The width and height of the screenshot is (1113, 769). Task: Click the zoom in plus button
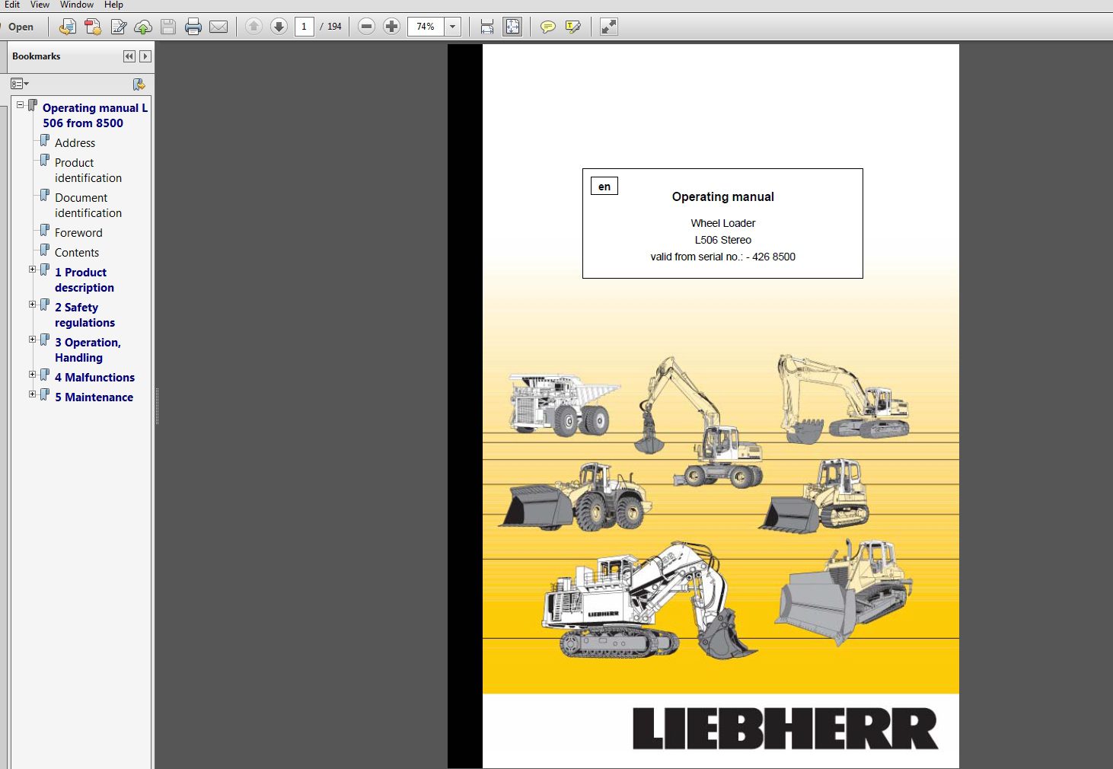pyautogui.click(x=391, y=27)
